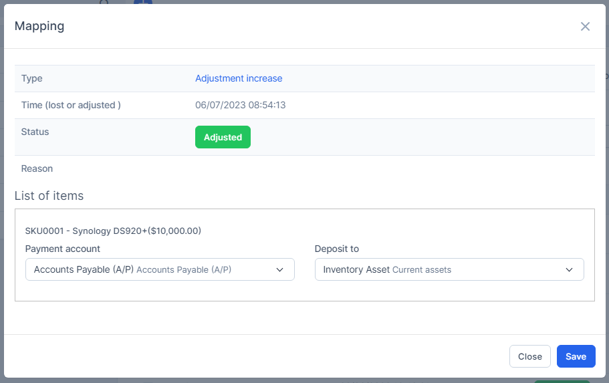Select the timestamp 06/07/2023 08:54:13
Viewport: 609px width, 383px height.
click(x=240, y=105)
